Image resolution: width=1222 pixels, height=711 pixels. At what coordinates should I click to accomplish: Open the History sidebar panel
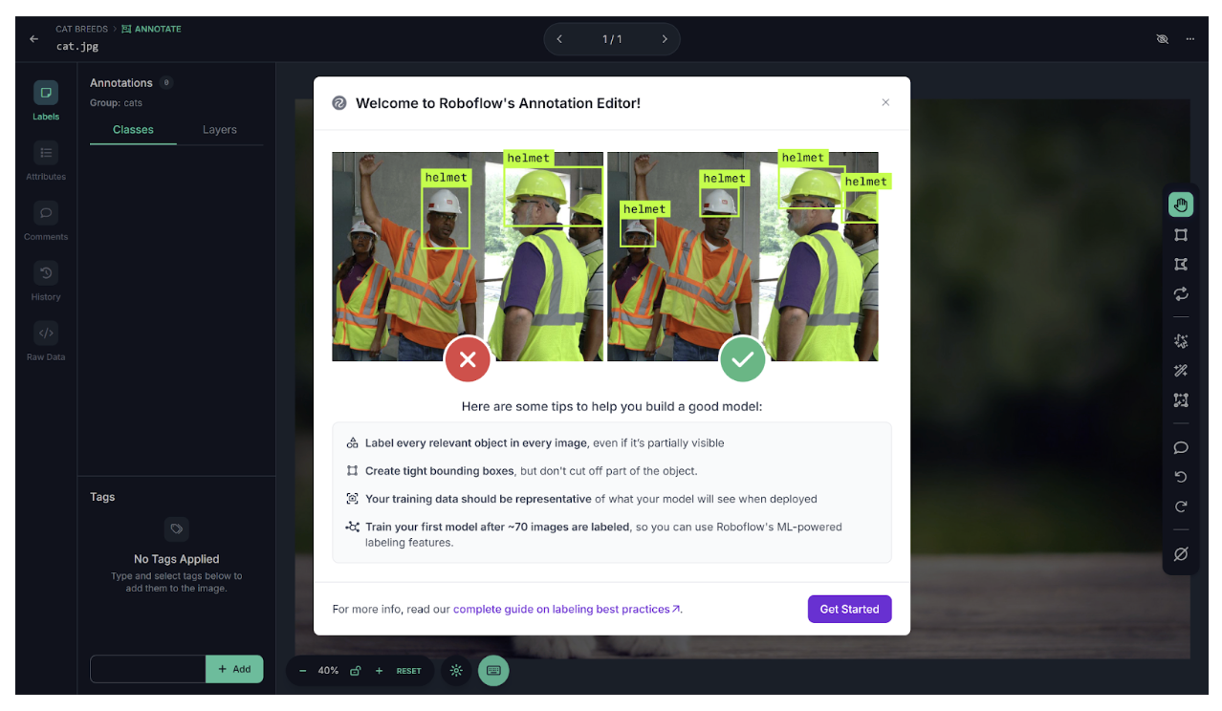46,282
